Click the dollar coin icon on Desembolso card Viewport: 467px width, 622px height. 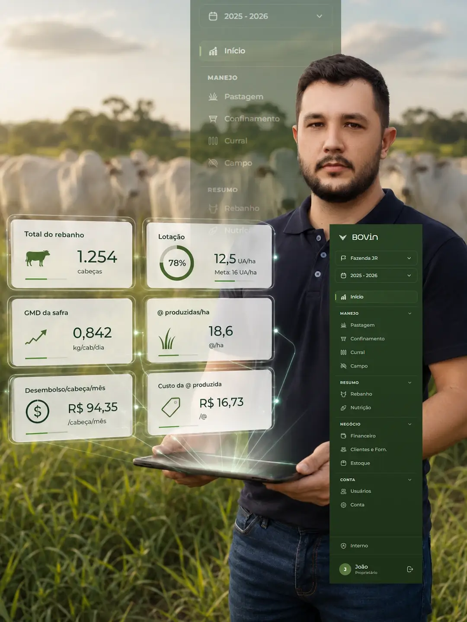(x=38, y=412)
